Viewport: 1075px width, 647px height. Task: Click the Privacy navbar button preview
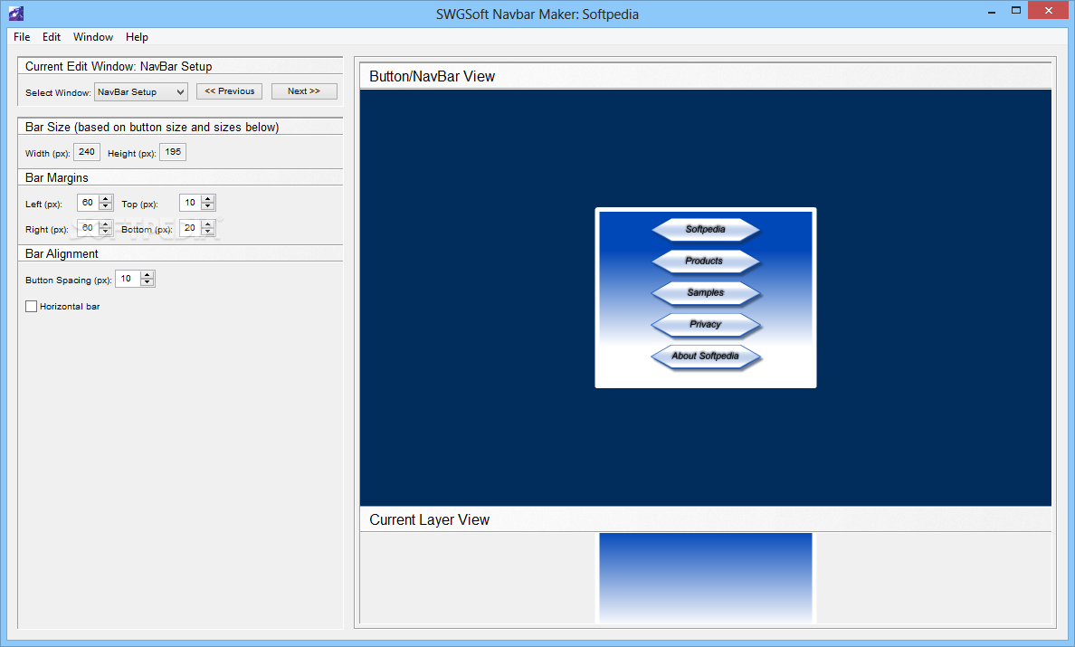tap(706, 325)
